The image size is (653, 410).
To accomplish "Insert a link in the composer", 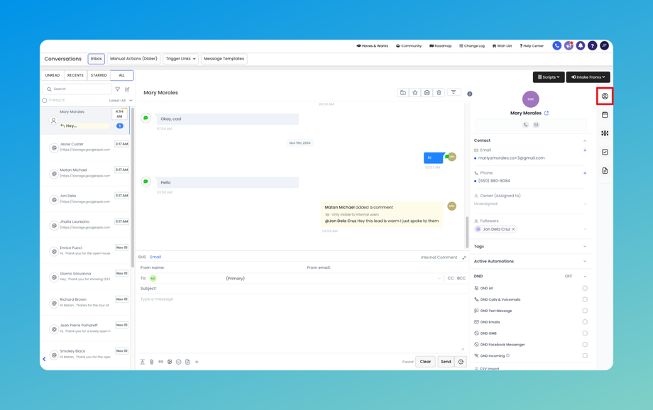I will click(160, 362).
